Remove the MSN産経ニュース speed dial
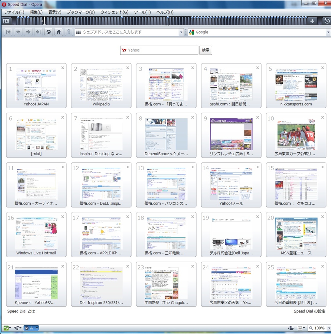The width and height of the screenshot is (331, 334). tap(323, 217)
